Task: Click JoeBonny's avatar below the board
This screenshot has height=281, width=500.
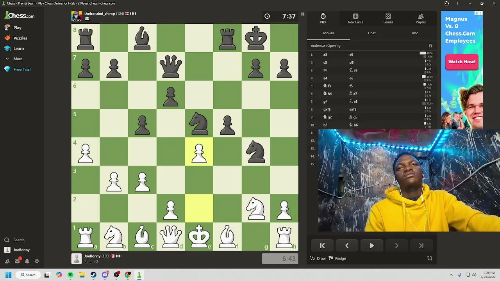Action: 77,258
